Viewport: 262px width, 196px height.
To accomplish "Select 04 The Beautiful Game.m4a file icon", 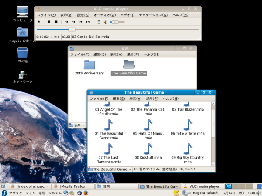I will [109, 125].
